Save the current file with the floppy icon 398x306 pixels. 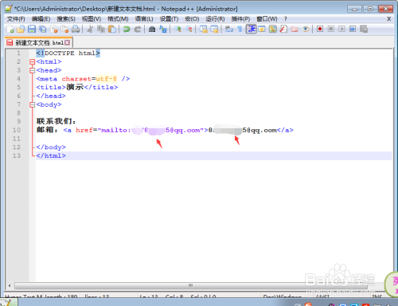[x=32, y=29]
